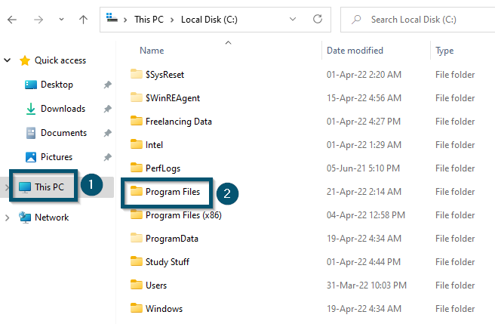Click the Windows folder icon
Screen dimensions: 495x324
click(x=137, y=307)
